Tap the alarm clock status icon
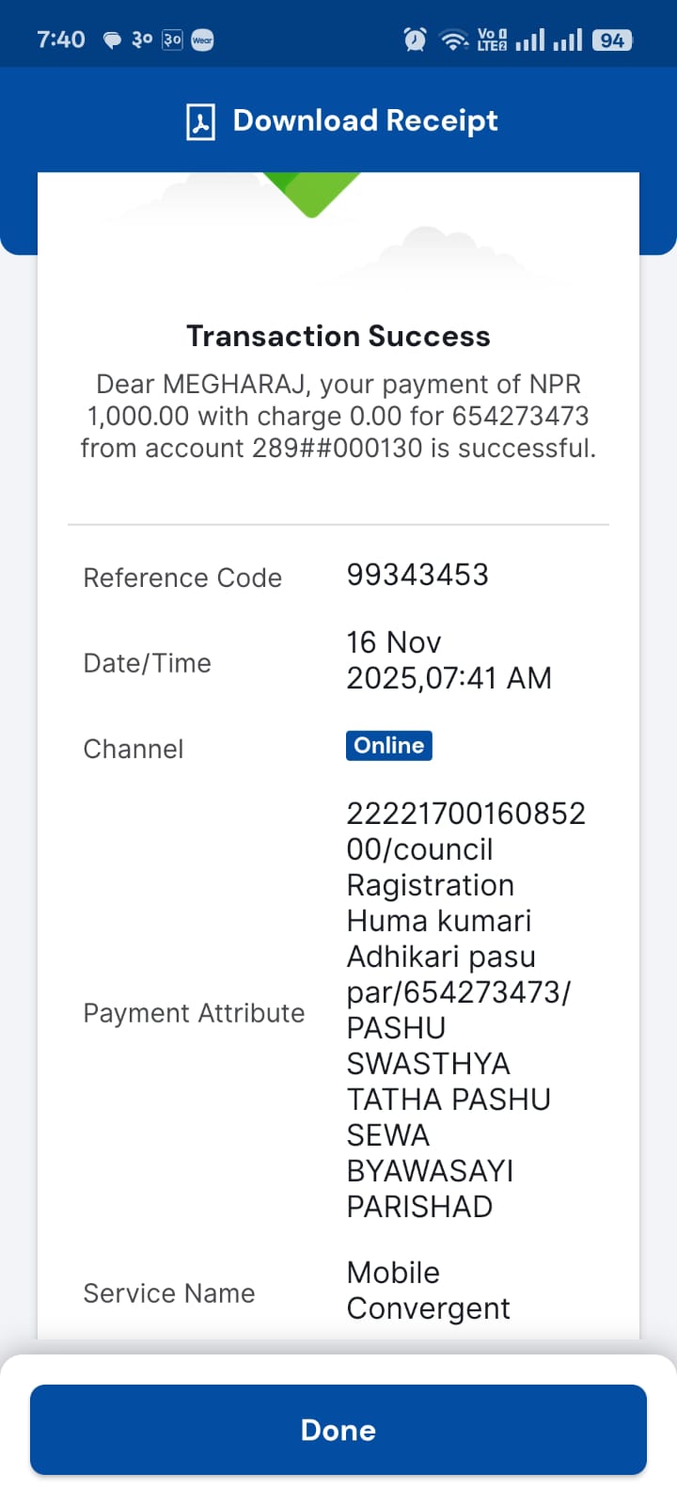 click(415, 40)
